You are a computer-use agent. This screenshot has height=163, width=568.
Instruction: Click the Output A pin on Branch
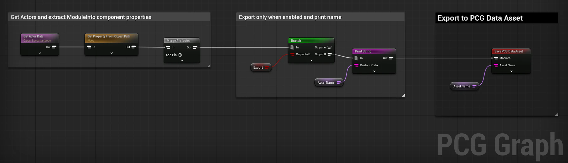click(x=330, y=47)
